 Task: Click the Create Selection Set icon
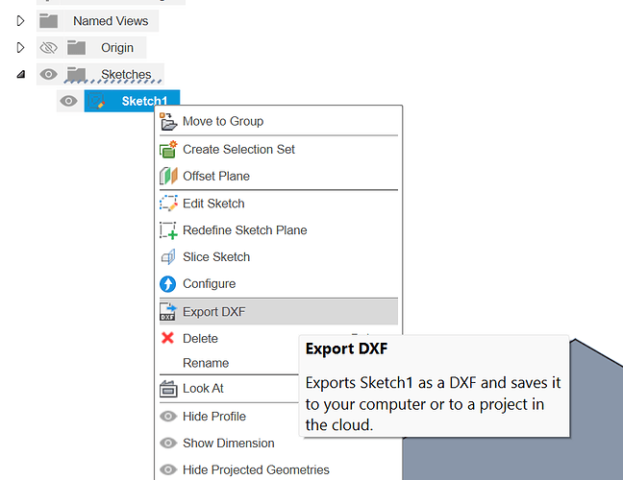(x=168, y=150)
